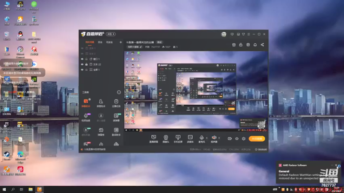Viewport: 344px width, 193px height.
Task: Open Steam desktop shortcut
Action: coord(6,156)
